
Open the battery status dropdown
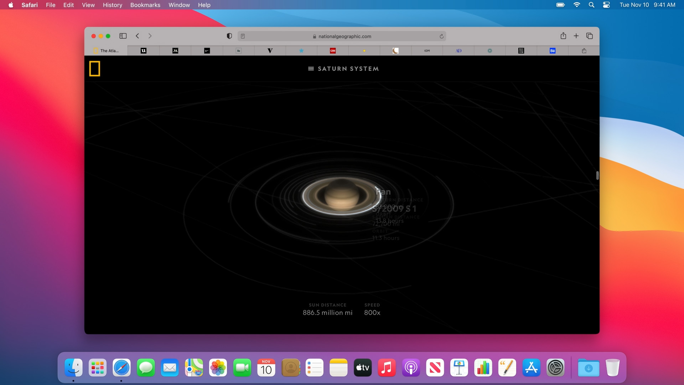[560, 5]
